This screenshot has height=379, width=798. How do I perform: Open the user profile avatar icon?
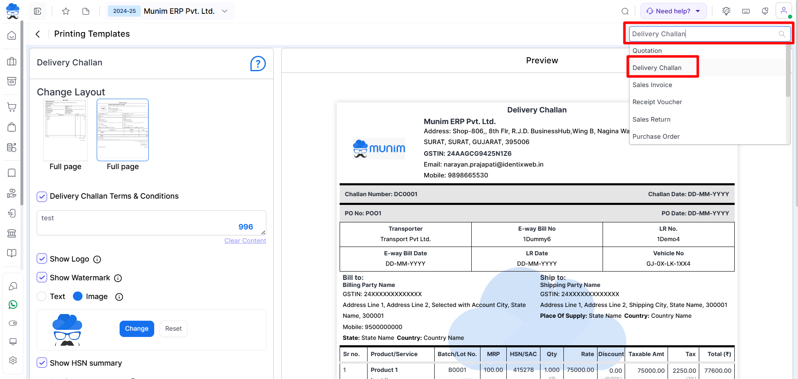coord(783,10)
